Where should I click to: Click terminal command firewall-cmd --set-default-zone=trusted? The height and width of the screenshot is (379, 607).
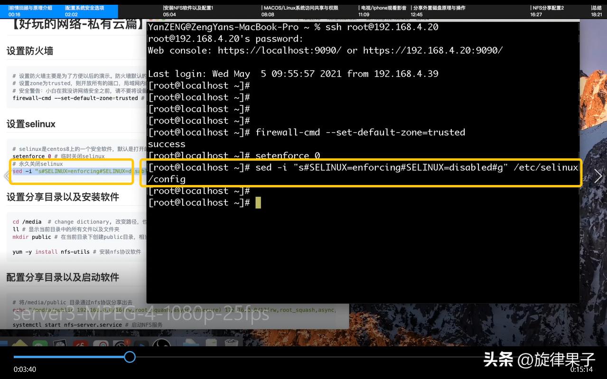pos(360,132)
